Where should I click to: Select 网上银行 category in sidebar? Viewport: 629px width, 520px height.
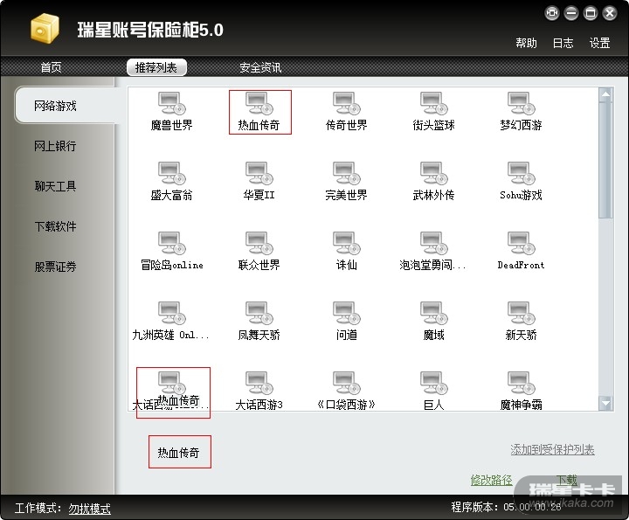55,146
